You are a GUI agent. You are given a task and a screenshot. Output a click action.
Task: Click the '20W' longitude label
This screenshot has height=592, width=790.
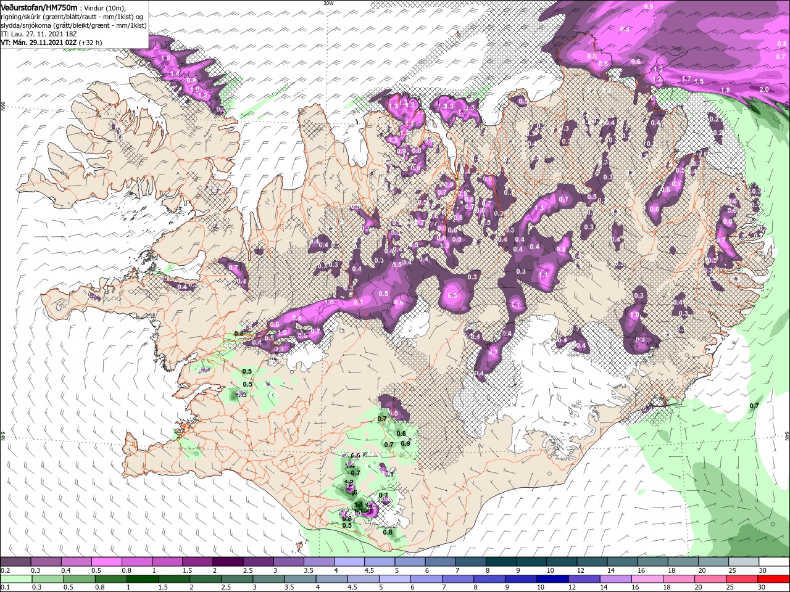[x=328, y=3]
